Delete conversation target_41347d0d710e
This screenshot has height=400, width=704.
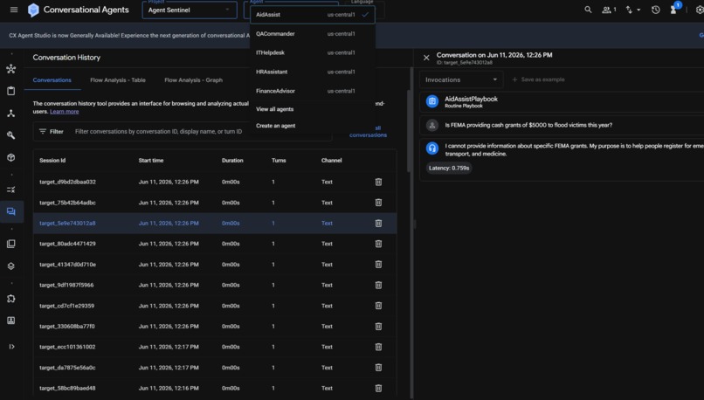click(378, 265)
